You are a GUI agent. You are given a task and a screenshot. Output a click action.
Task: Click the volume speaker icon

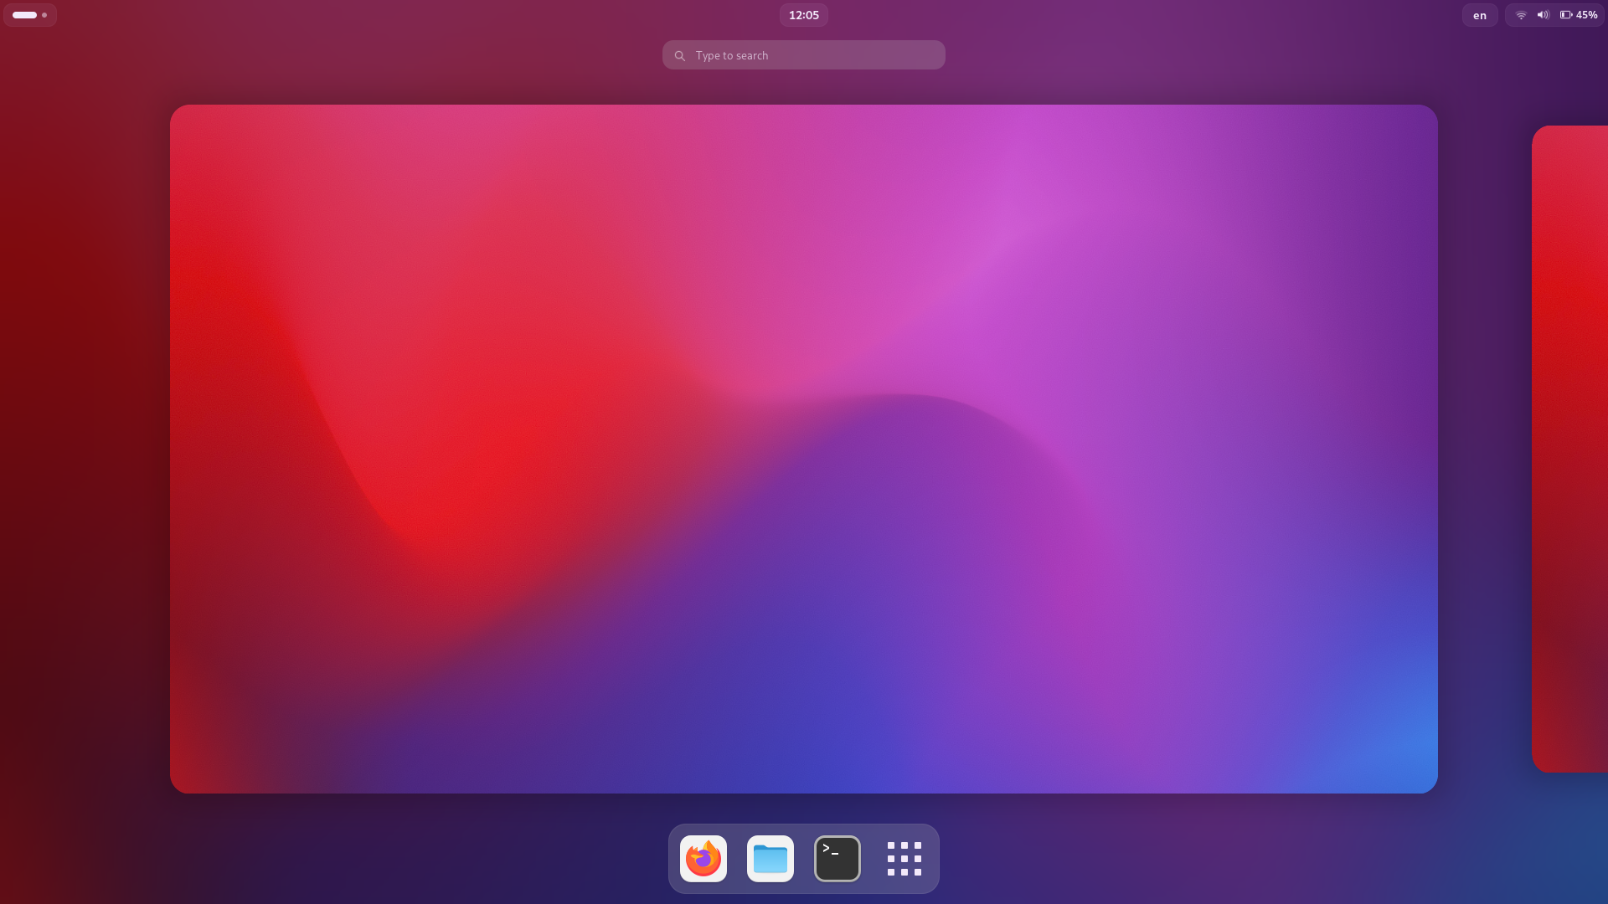tap(1543, 15)
